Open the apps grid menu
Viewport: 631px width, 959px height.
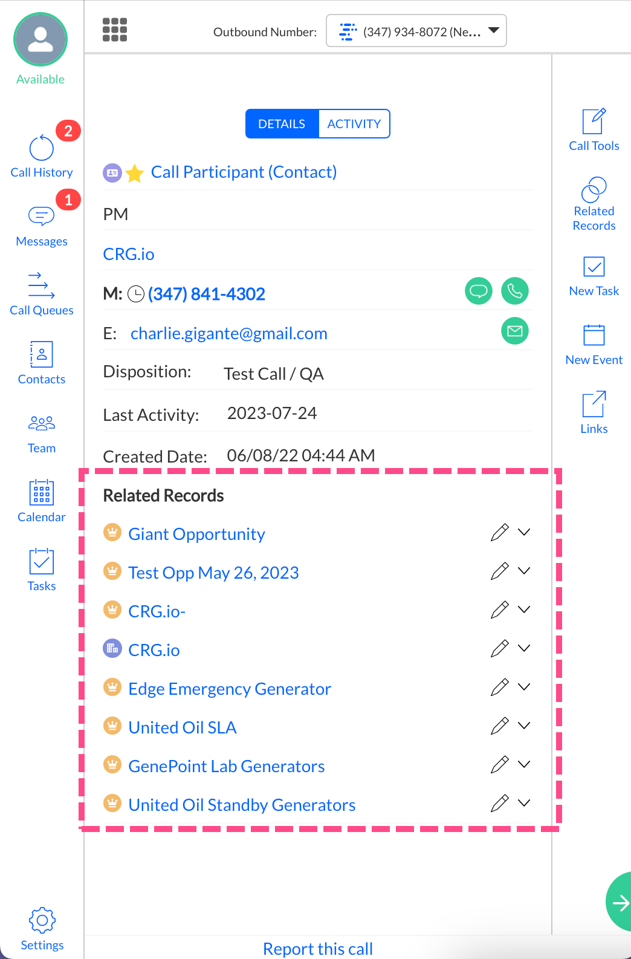115,30
